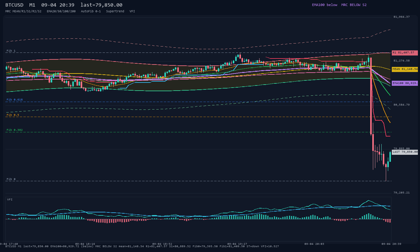Click the LAST 79,850.00 price tag
Image resolution: width=420 pixels, height=252 pixels.
pyautogui.click(x=405, y=152)
